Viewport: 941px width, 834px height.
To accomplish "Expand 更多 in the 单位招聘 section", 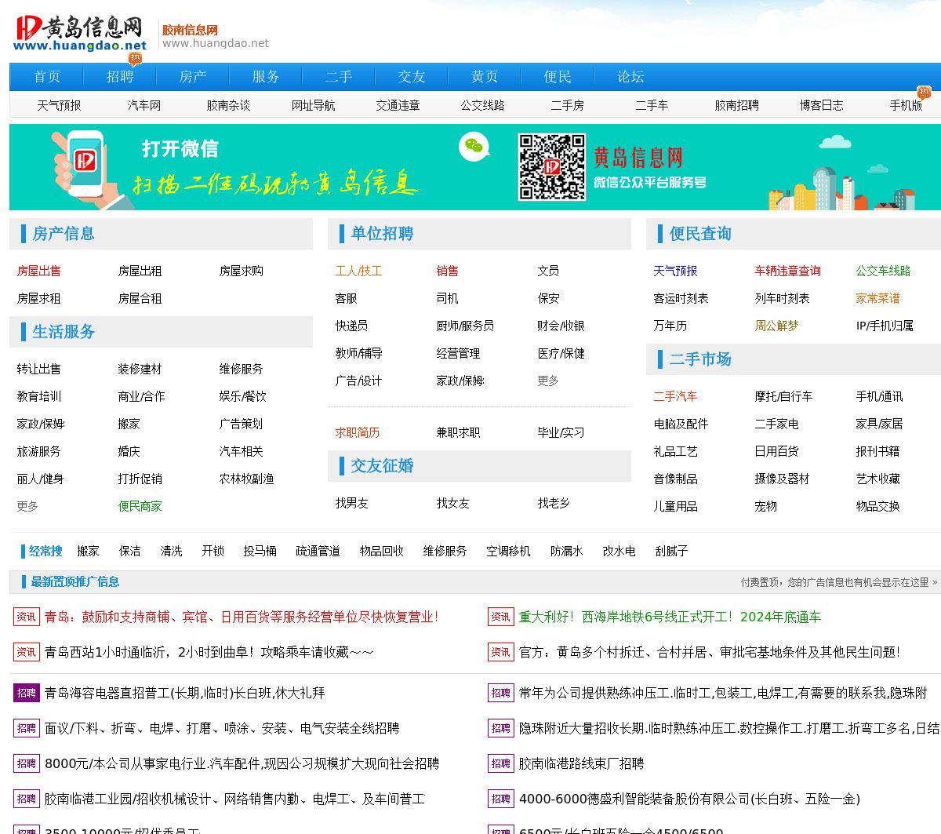I will coord(548,381).
